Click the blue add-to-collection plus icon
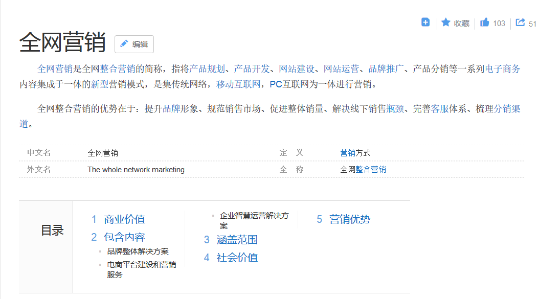 (425, 22)
